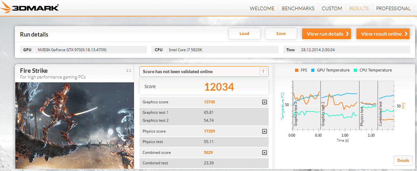Image resolution: width=417 pixels, height=171 pixels.
Task: Click the Graphics test 1 value 65.81
Action: pyautogui.click(x=208, y=113)
